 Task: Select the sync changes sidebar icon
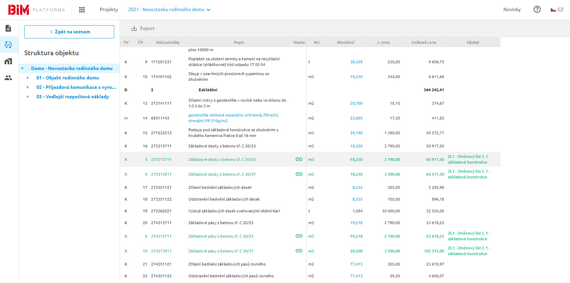pyautogui.click(x=8, y=45)
